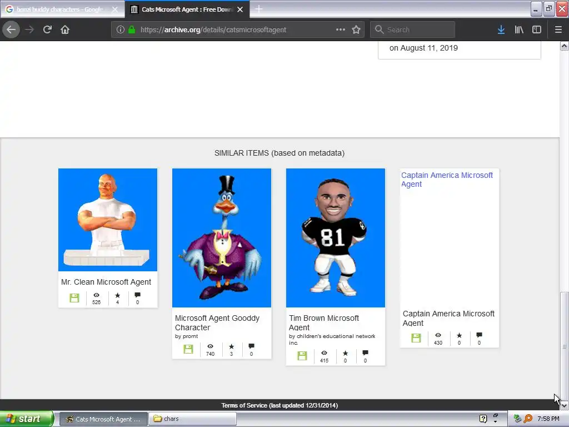The width and height of the screenshot is (569, 427).
Task: Close the Cats Microsoft Agent tab
Action: tap(240, 9)
